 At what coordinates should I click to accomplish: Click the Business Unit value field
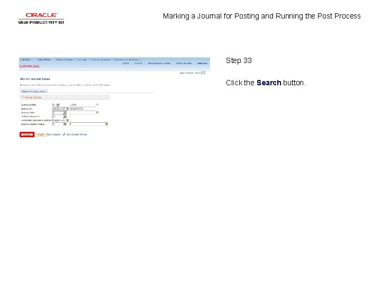[83, 105]
